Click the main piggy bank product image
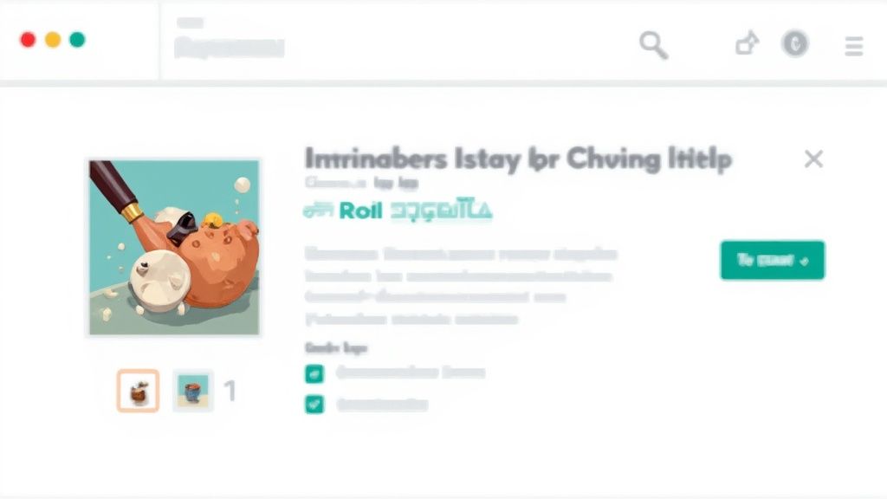Viewport: 887px width, 499px height. click(x=174, y=247)
